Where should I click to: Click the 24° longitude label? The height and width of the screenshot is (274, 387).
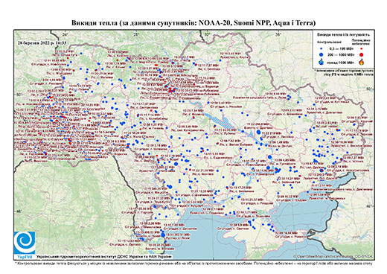(65, 34)
